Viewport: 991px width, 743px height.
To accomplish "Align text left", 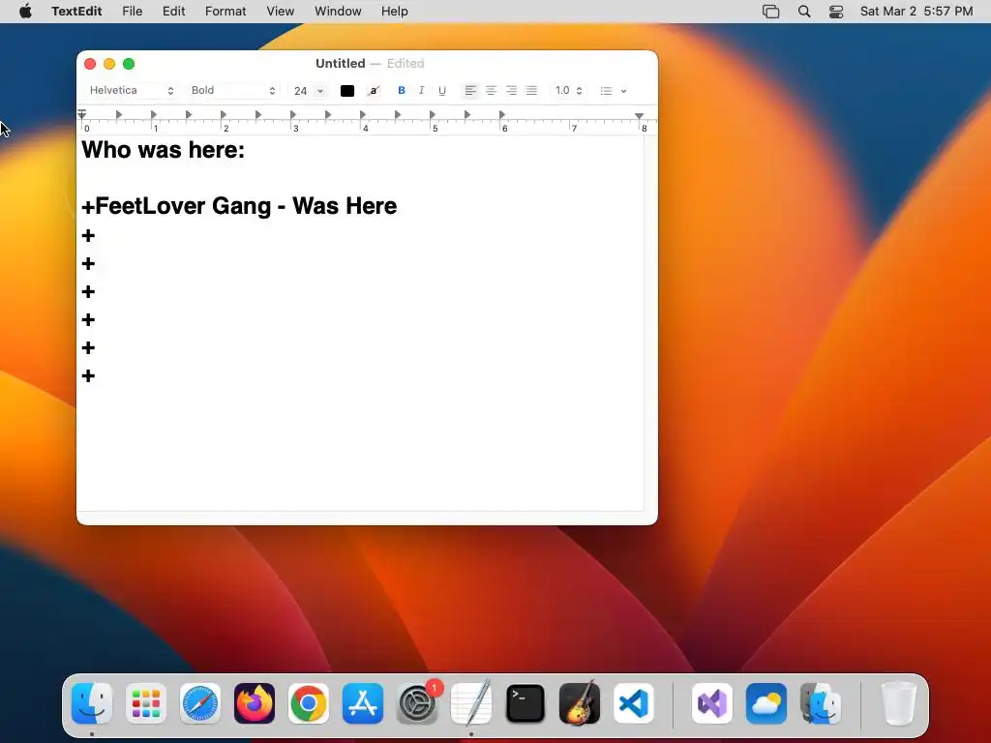I will coord(470,91).
